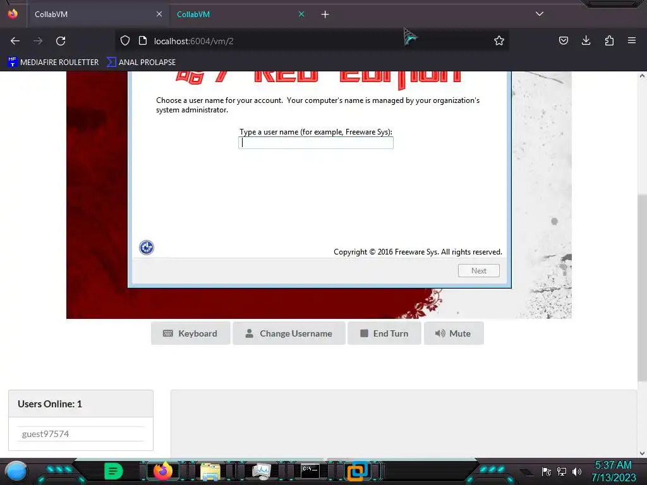This screenshot has width=647, height=485.
Task: Close the active CollabVM tab
Action: point(301,14)
